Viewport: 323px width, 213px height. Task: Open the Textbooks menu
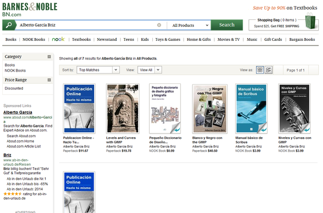click(81, 39)
